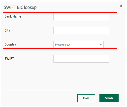Image resolution: width=127 pixels, height=107 pixels.
Task: Click the empty gap between City and Country rows
Action: [x=59, y=38]
